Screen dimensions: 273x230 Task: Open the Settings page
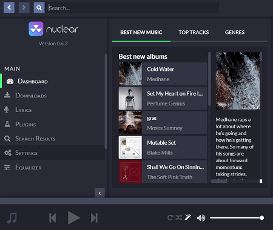tap(53, 153)
